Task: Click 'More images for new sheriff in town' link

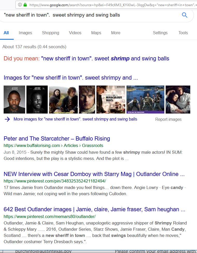Action: point(75,119)
